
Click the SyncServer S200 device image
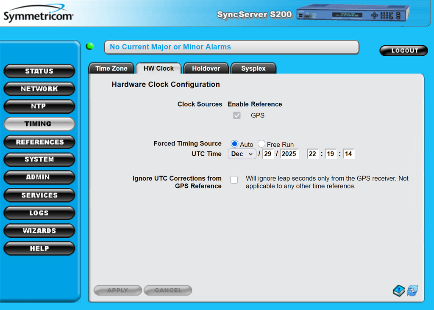[x=353, y=14]
